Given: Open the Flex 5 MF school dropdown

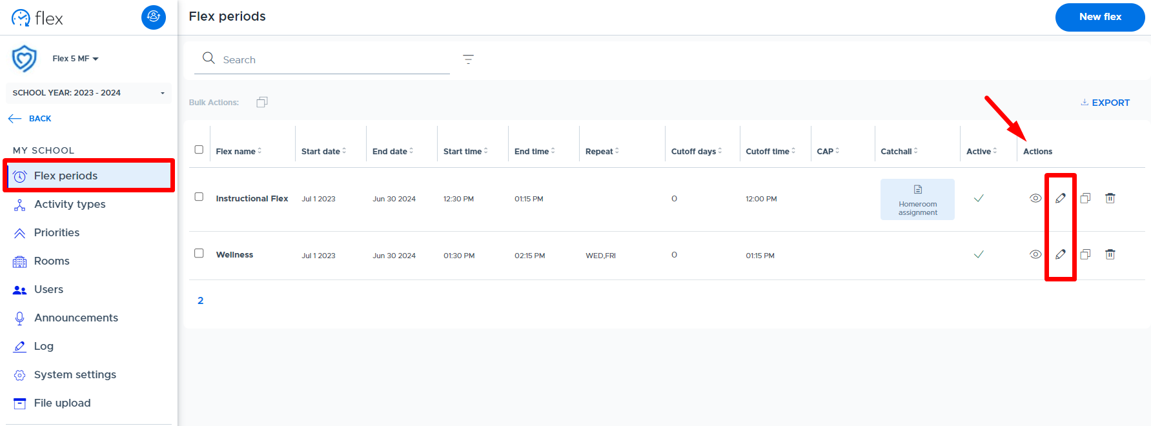Looking at the screenshot, I should [x=76, y=59].
